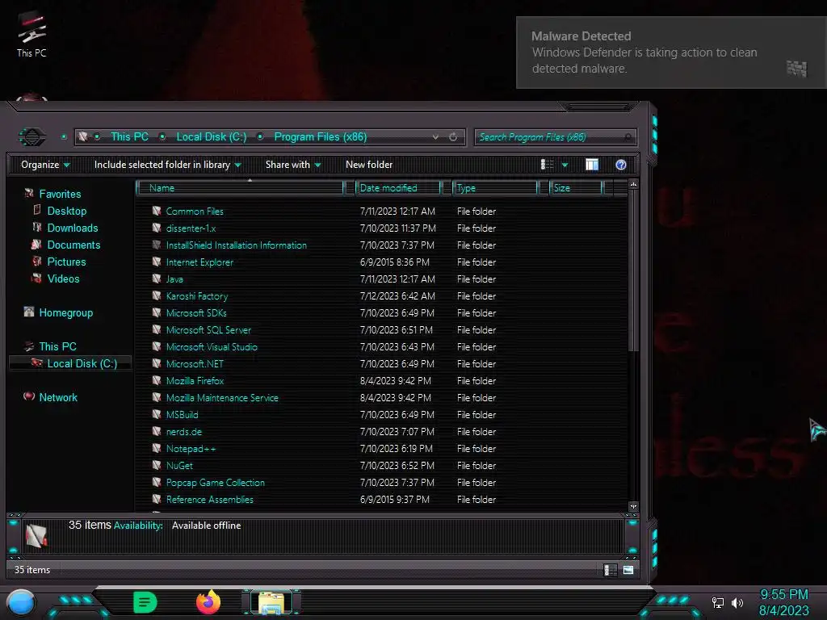Click File Explorer taskbar icon

click(271, 603)
